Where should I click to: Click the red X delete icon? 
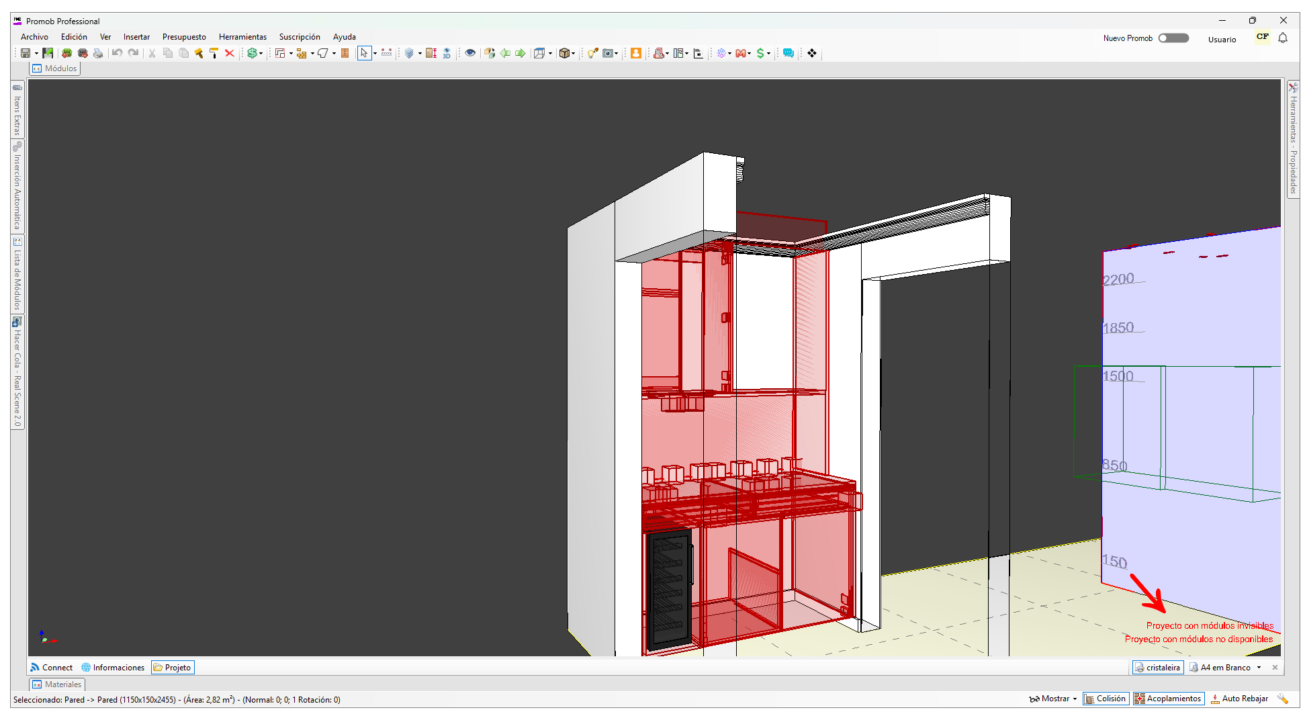tap(230, 53)
